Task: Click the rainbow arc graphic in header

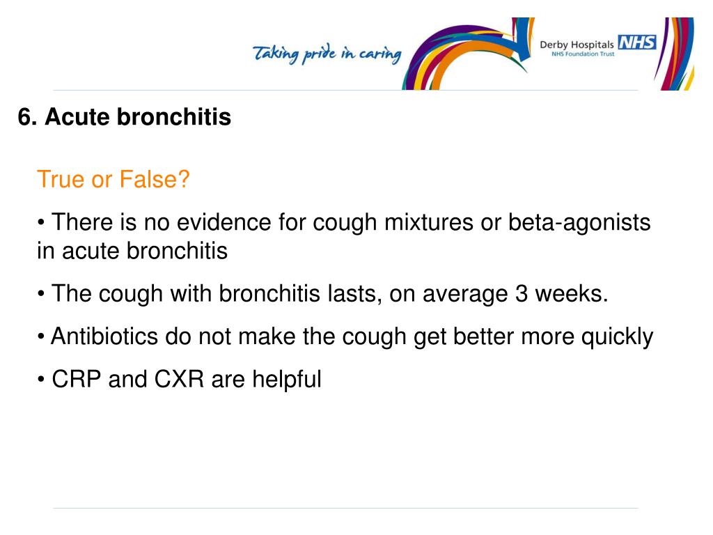Action: [x=469, y=54]
